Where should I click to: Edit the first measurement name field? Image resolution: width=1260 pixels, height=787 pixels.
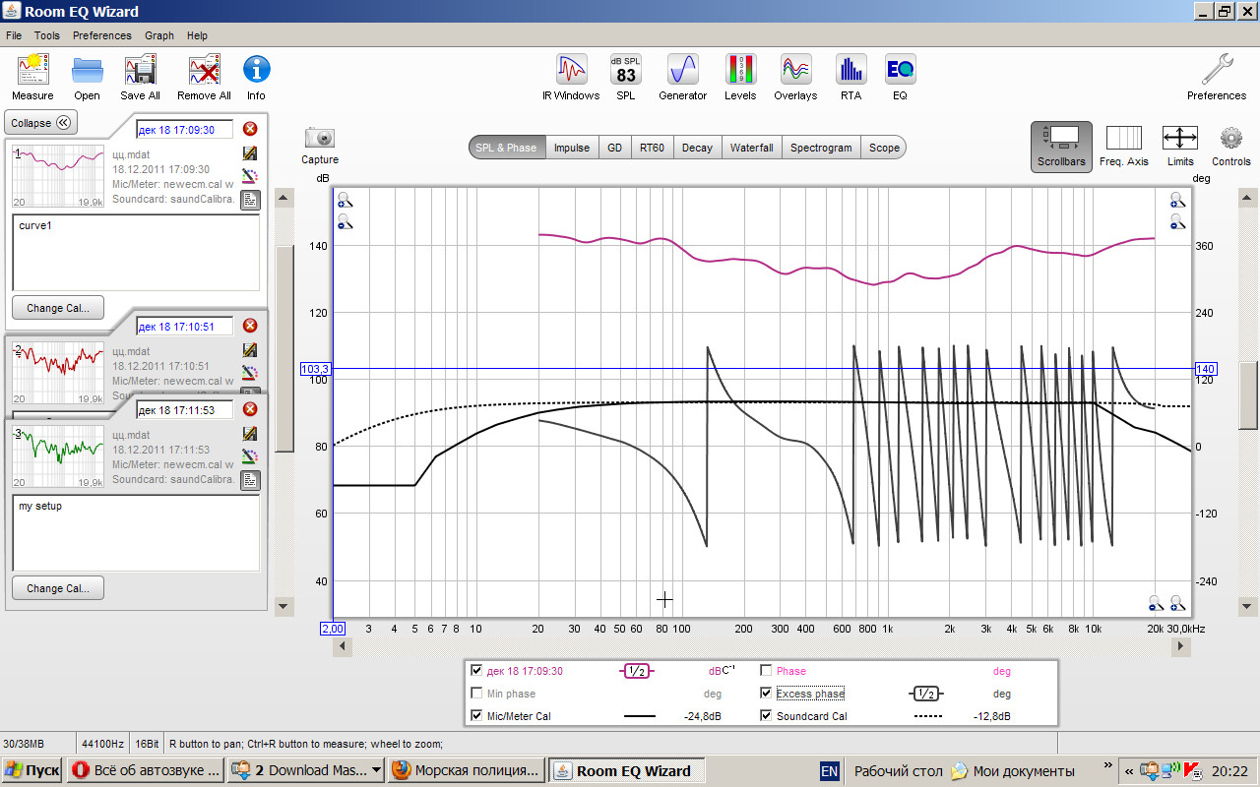[x=184, y=129]
